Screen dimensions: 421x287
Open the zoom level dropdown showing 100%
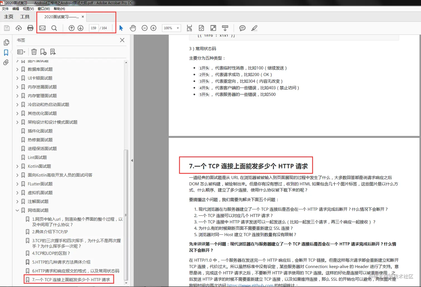click(171, 28)
